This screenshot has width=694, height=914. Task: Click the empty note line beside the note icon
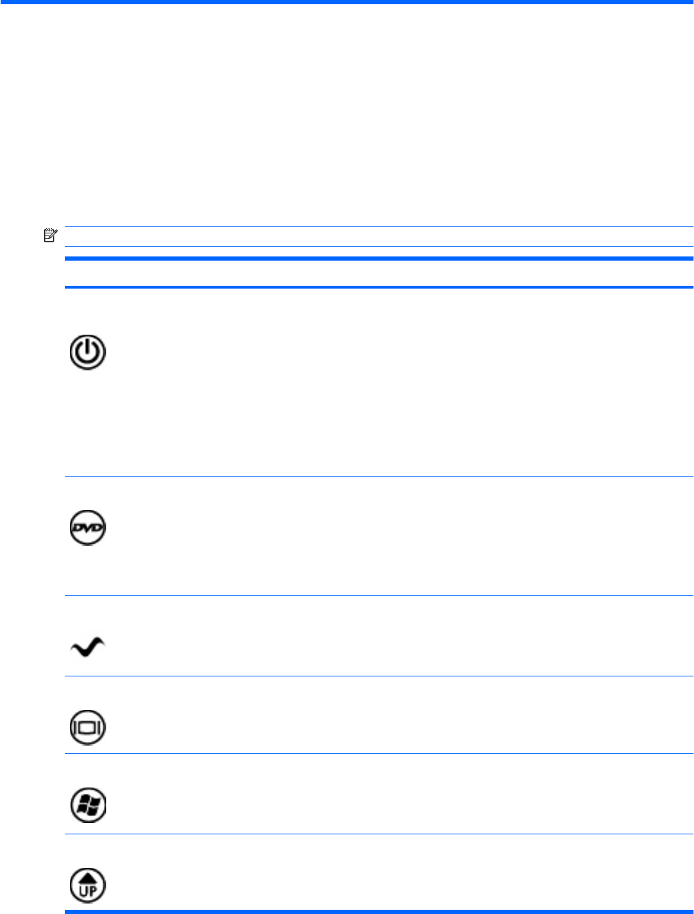click(x=377, y=236)
